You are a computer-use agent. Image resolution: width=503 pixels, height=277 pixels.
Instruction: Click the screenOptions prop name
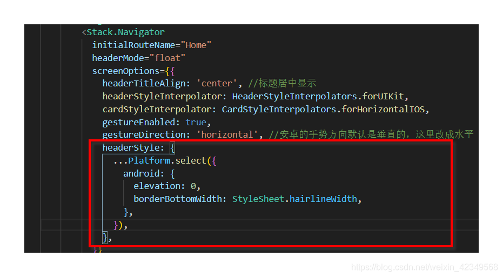(x=126, y=71)
